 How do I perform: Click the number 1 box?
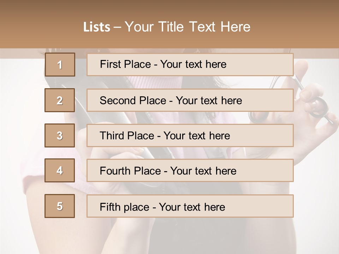[60, 65]
